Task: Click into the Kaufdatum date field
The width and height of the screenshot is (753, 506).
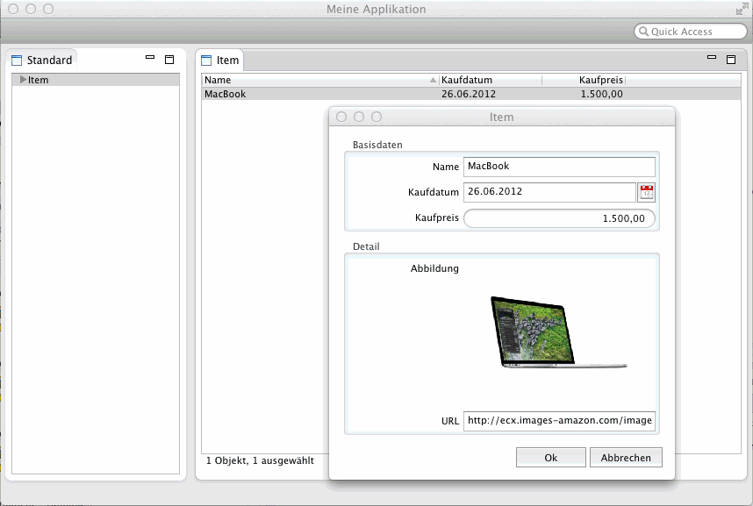Action: click(x=549, y=192)
